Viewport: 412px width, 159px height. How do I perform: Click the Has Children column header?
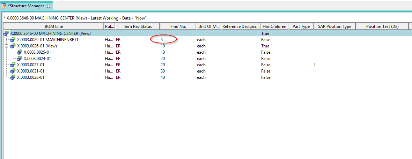(274, 26)
